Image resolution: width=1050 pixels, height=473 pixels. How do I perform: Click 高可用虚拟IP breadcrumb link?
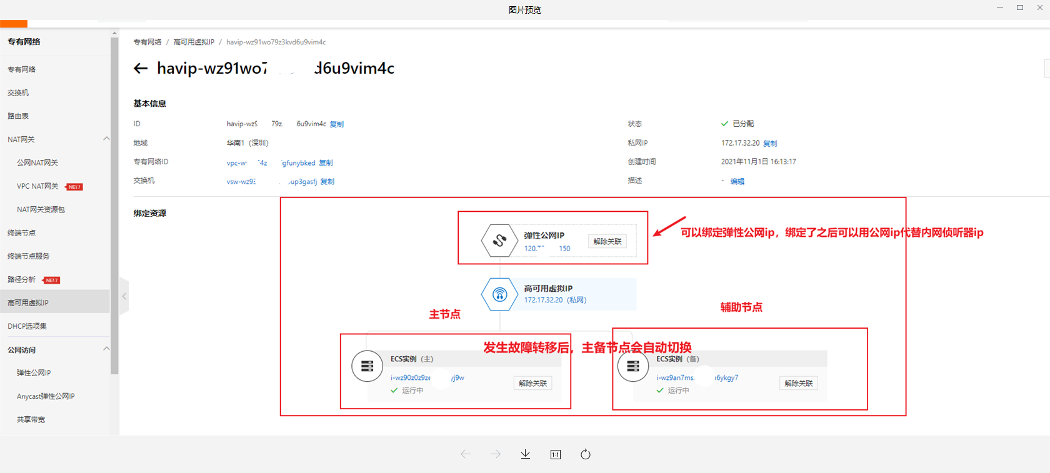tap(194, 42)
